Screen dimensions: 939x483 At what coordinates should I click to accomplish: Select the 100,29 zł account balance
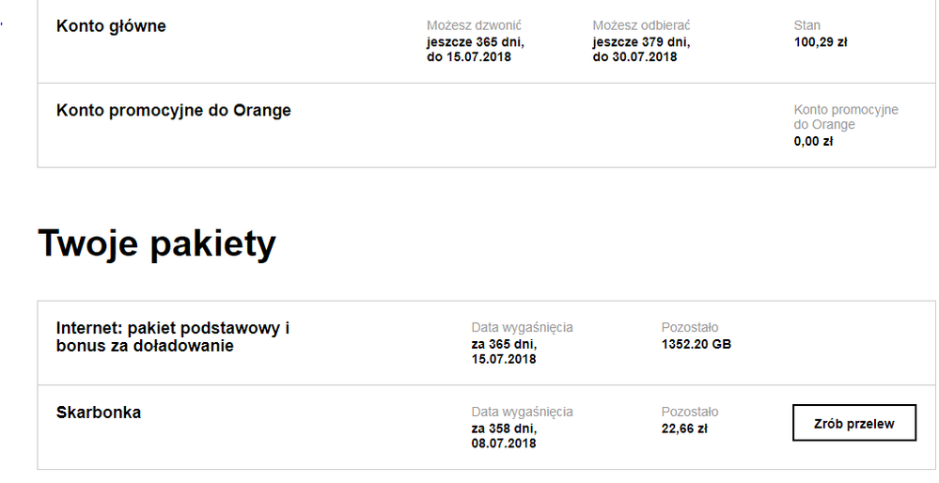(821, 41)
